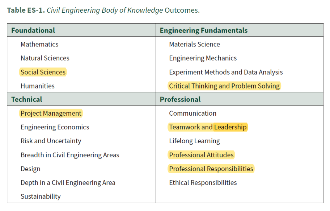Click the Lifelong Learning entry
The image size is (330, 211).
pyautogui.click(x=195, y=141)
